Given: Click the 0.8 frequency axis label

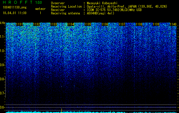Looking at the screenshot, I should pyautogui.click(x=2, y=79).
